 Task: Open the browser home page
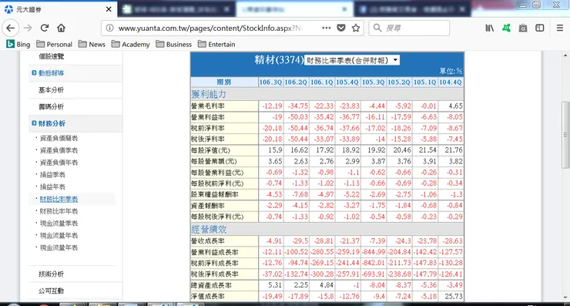tap(61, 28)
